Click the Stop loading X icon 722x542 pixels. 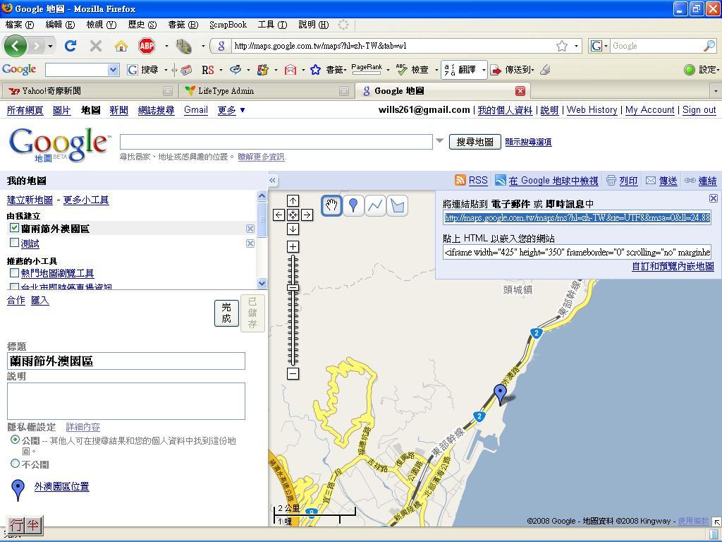pos(96,46)
